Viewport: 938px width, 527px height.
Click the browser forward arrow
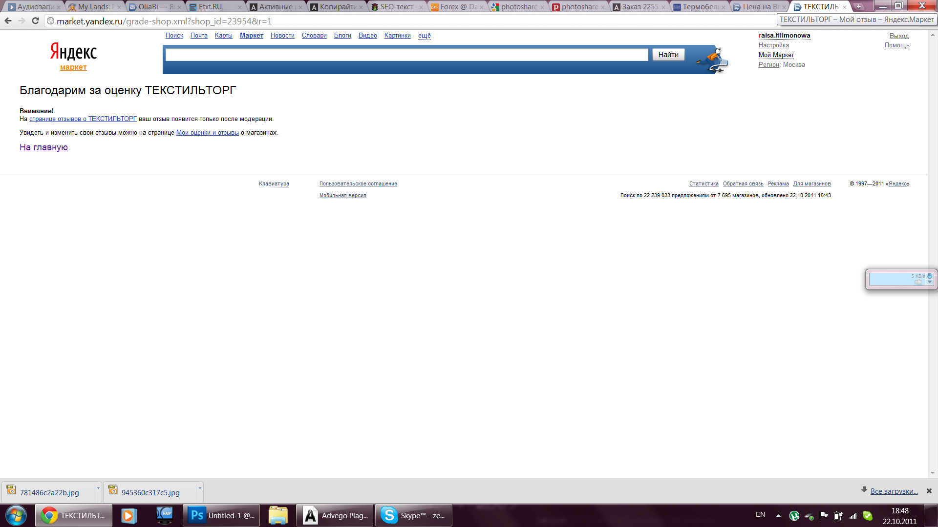(21, 21)
